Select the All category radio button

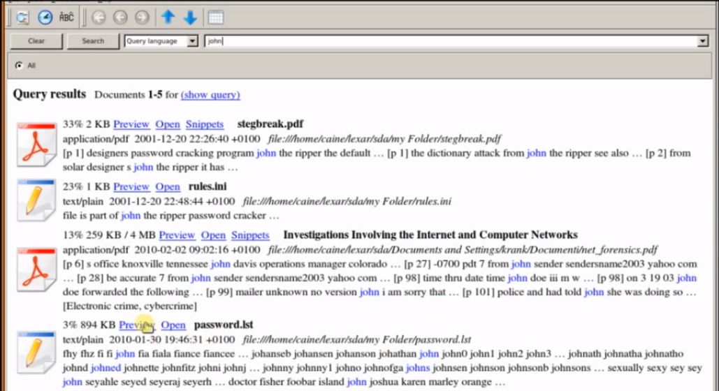[x=19, y=66]
